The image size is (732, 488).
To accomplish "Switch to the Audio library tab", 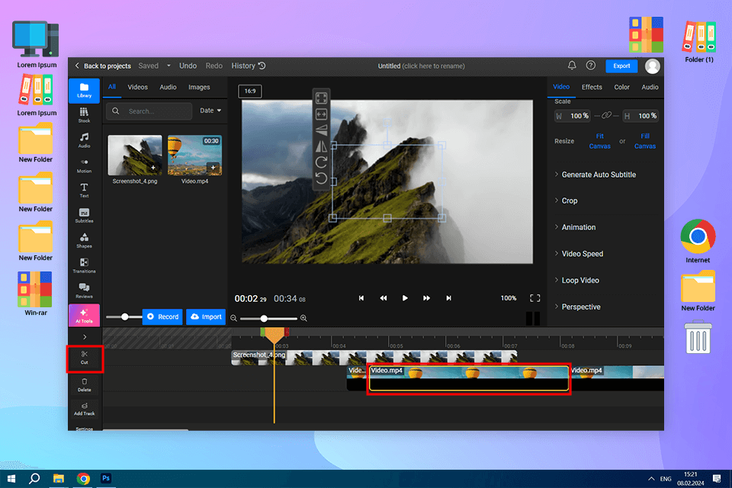I will (x=168, y=88).
